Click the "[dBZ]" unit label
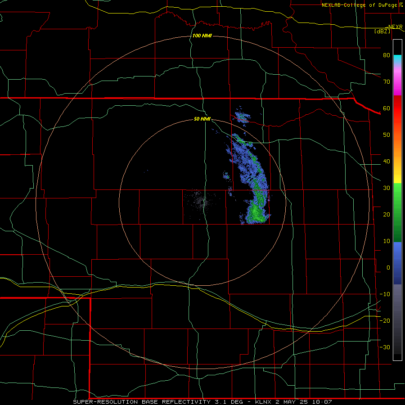405x405 pixels. pos(382,31)
